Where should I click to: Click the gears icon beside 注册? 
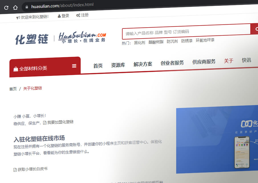click(x=78, y=15)
